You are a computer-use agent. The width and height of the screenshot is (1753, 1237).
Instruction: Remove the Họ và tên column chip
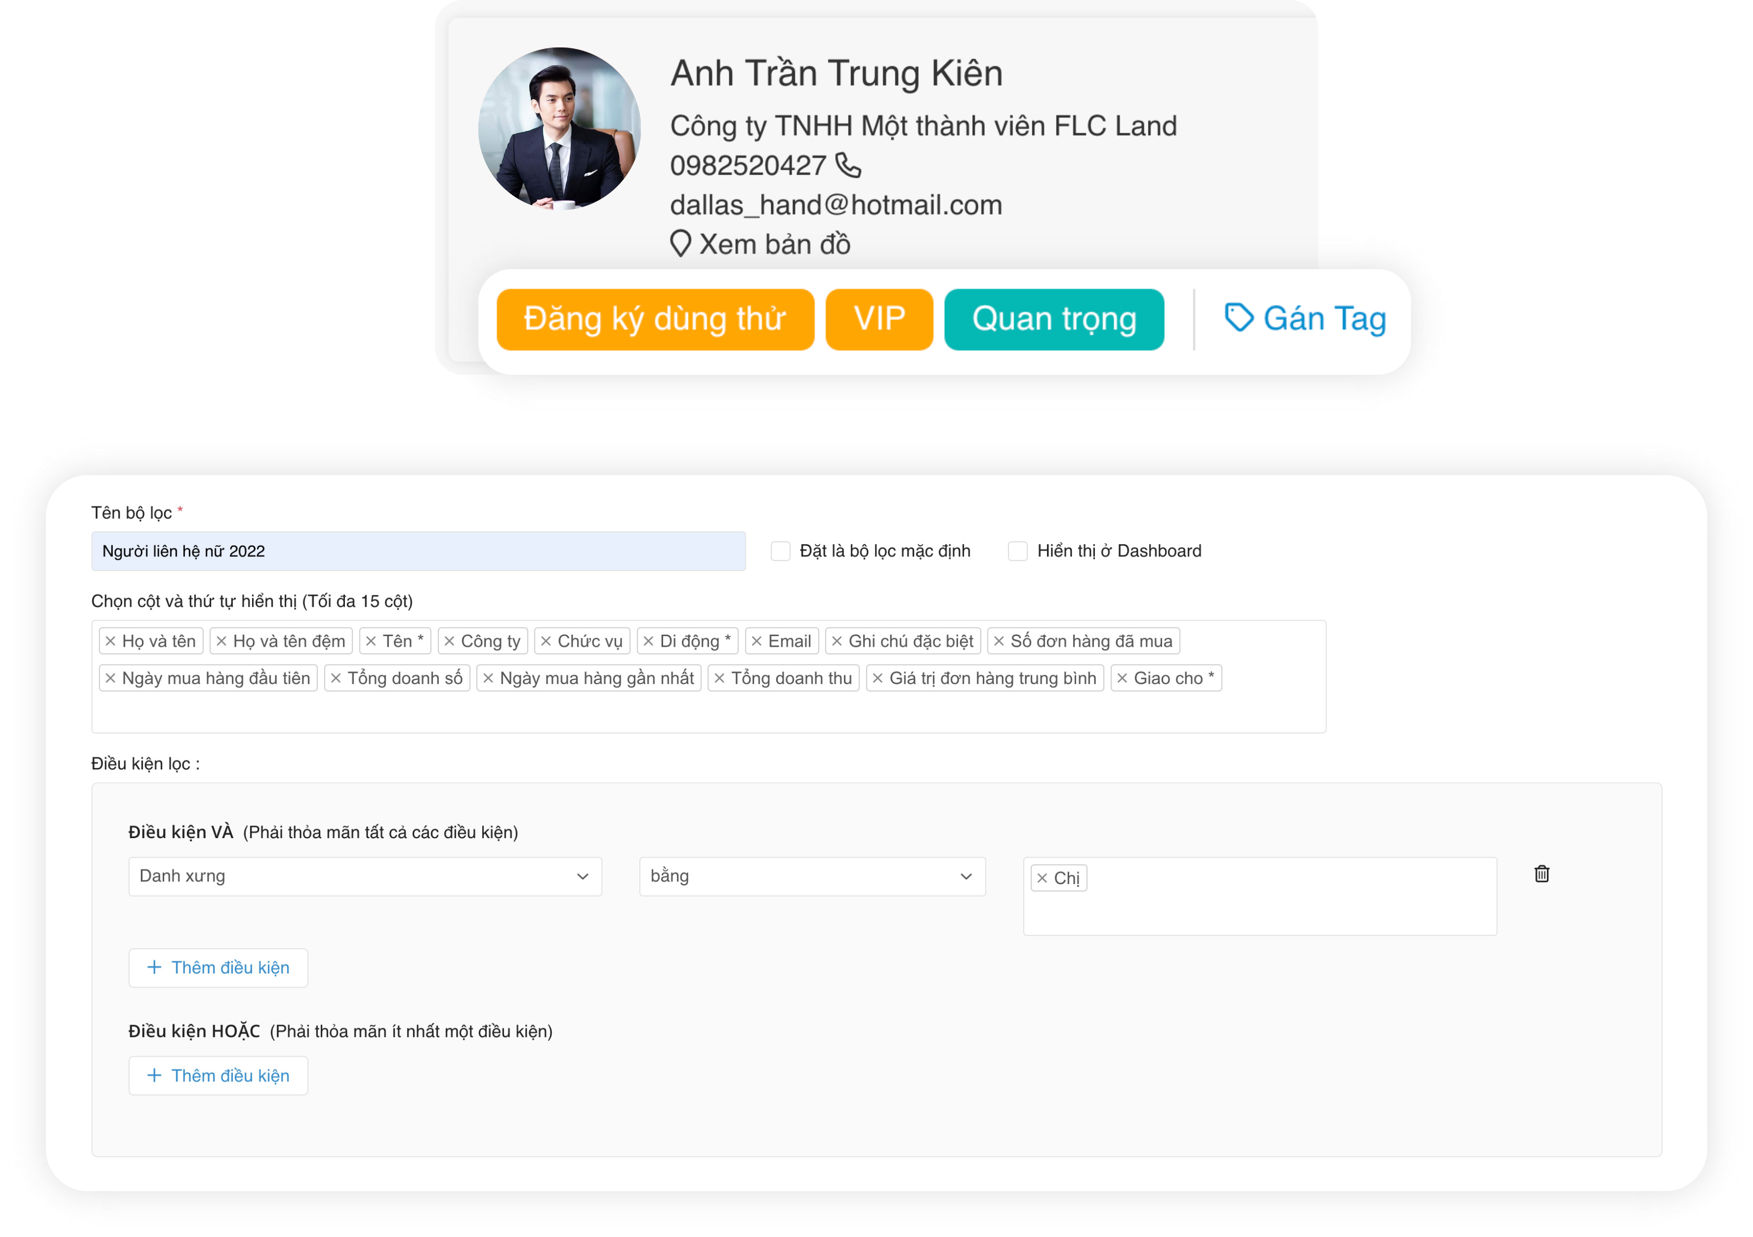click(111, 641)
